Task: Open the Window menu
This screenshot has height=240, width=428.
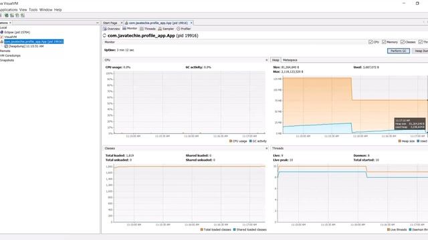Action: click(x=46, y=10)
